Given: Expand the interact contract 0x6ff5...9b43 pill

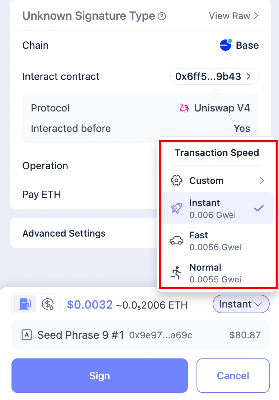Looking at the screenshot, I should (x=214, y=76).
